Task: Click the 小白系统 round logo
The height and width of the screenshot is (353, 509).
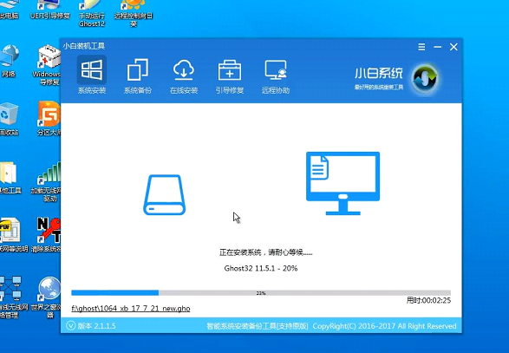Action: pos(425,78)
